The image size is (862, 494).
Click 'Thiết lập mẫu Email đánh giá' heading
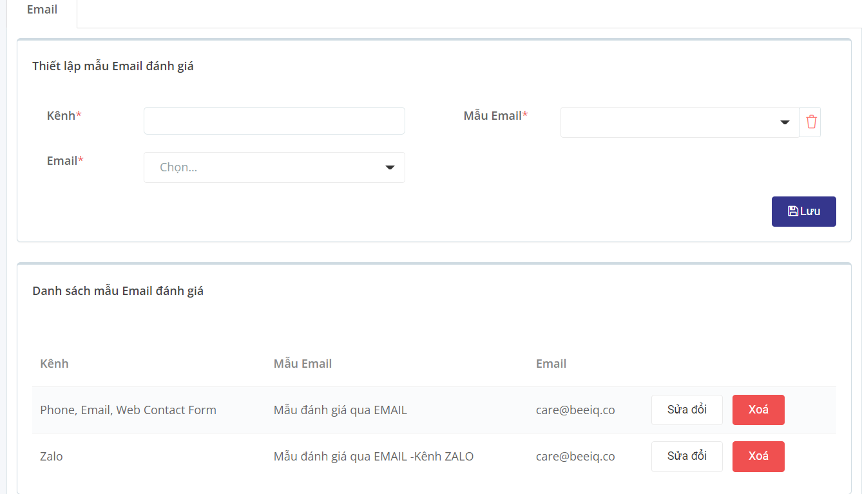(x=113, y=66)
